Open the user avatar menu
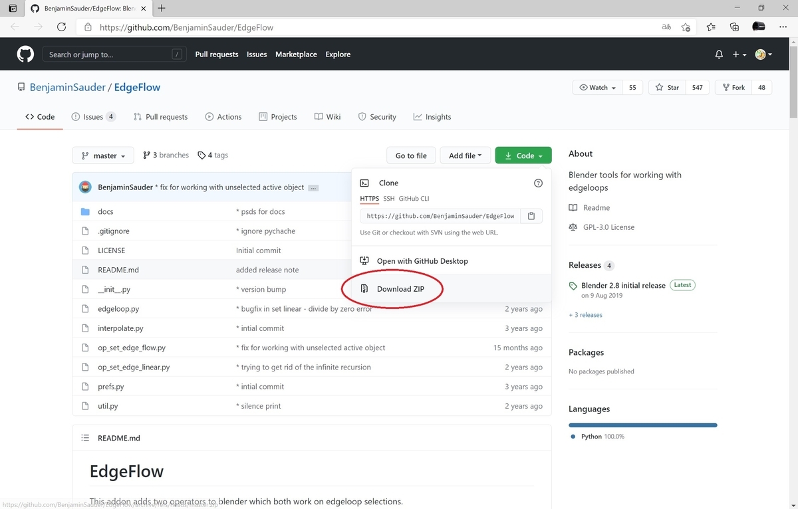Screen dimensions: 798x509 pyautogui.click(x=763, y=54)
